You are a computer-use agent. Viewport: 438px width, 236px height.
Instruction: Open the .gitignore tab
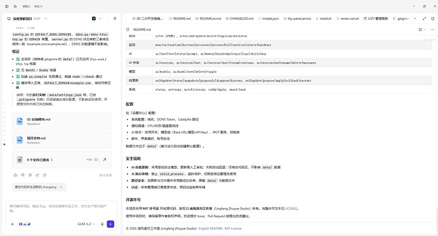[401, 18]
